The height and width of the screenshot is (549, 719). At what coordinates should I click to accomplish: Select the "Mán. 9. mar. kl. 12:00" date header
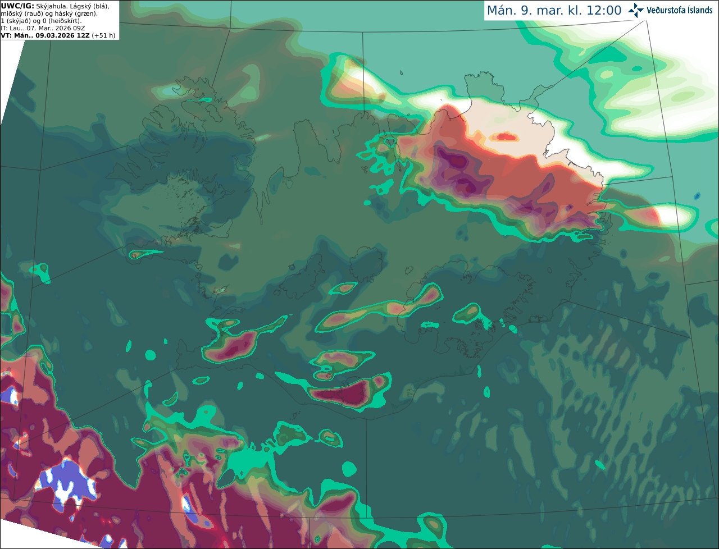click(x=554, y=11)
